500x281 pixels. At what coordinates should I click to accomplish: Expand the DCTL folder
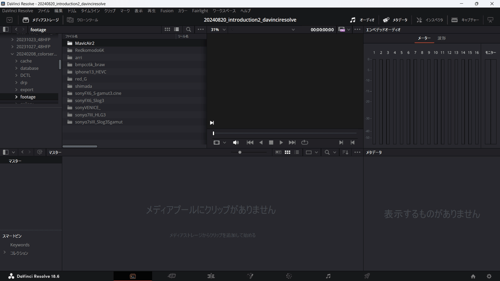coord(16,75)
